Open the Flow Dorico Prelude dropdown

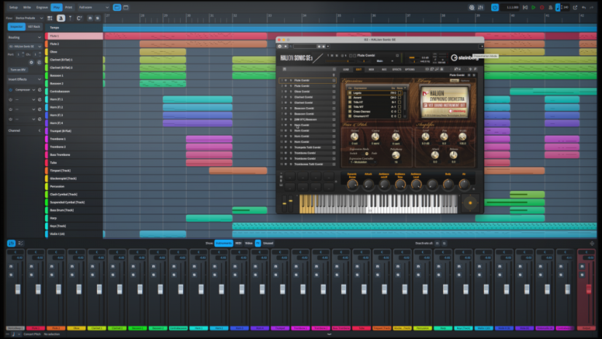pyautogui.click(x=29, y=18)
